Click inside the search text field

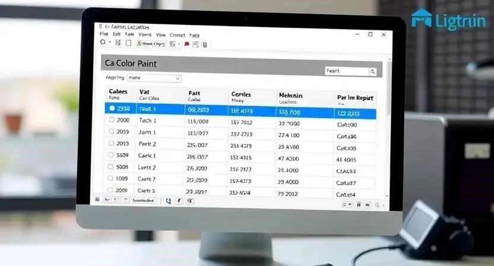point(347,71)
